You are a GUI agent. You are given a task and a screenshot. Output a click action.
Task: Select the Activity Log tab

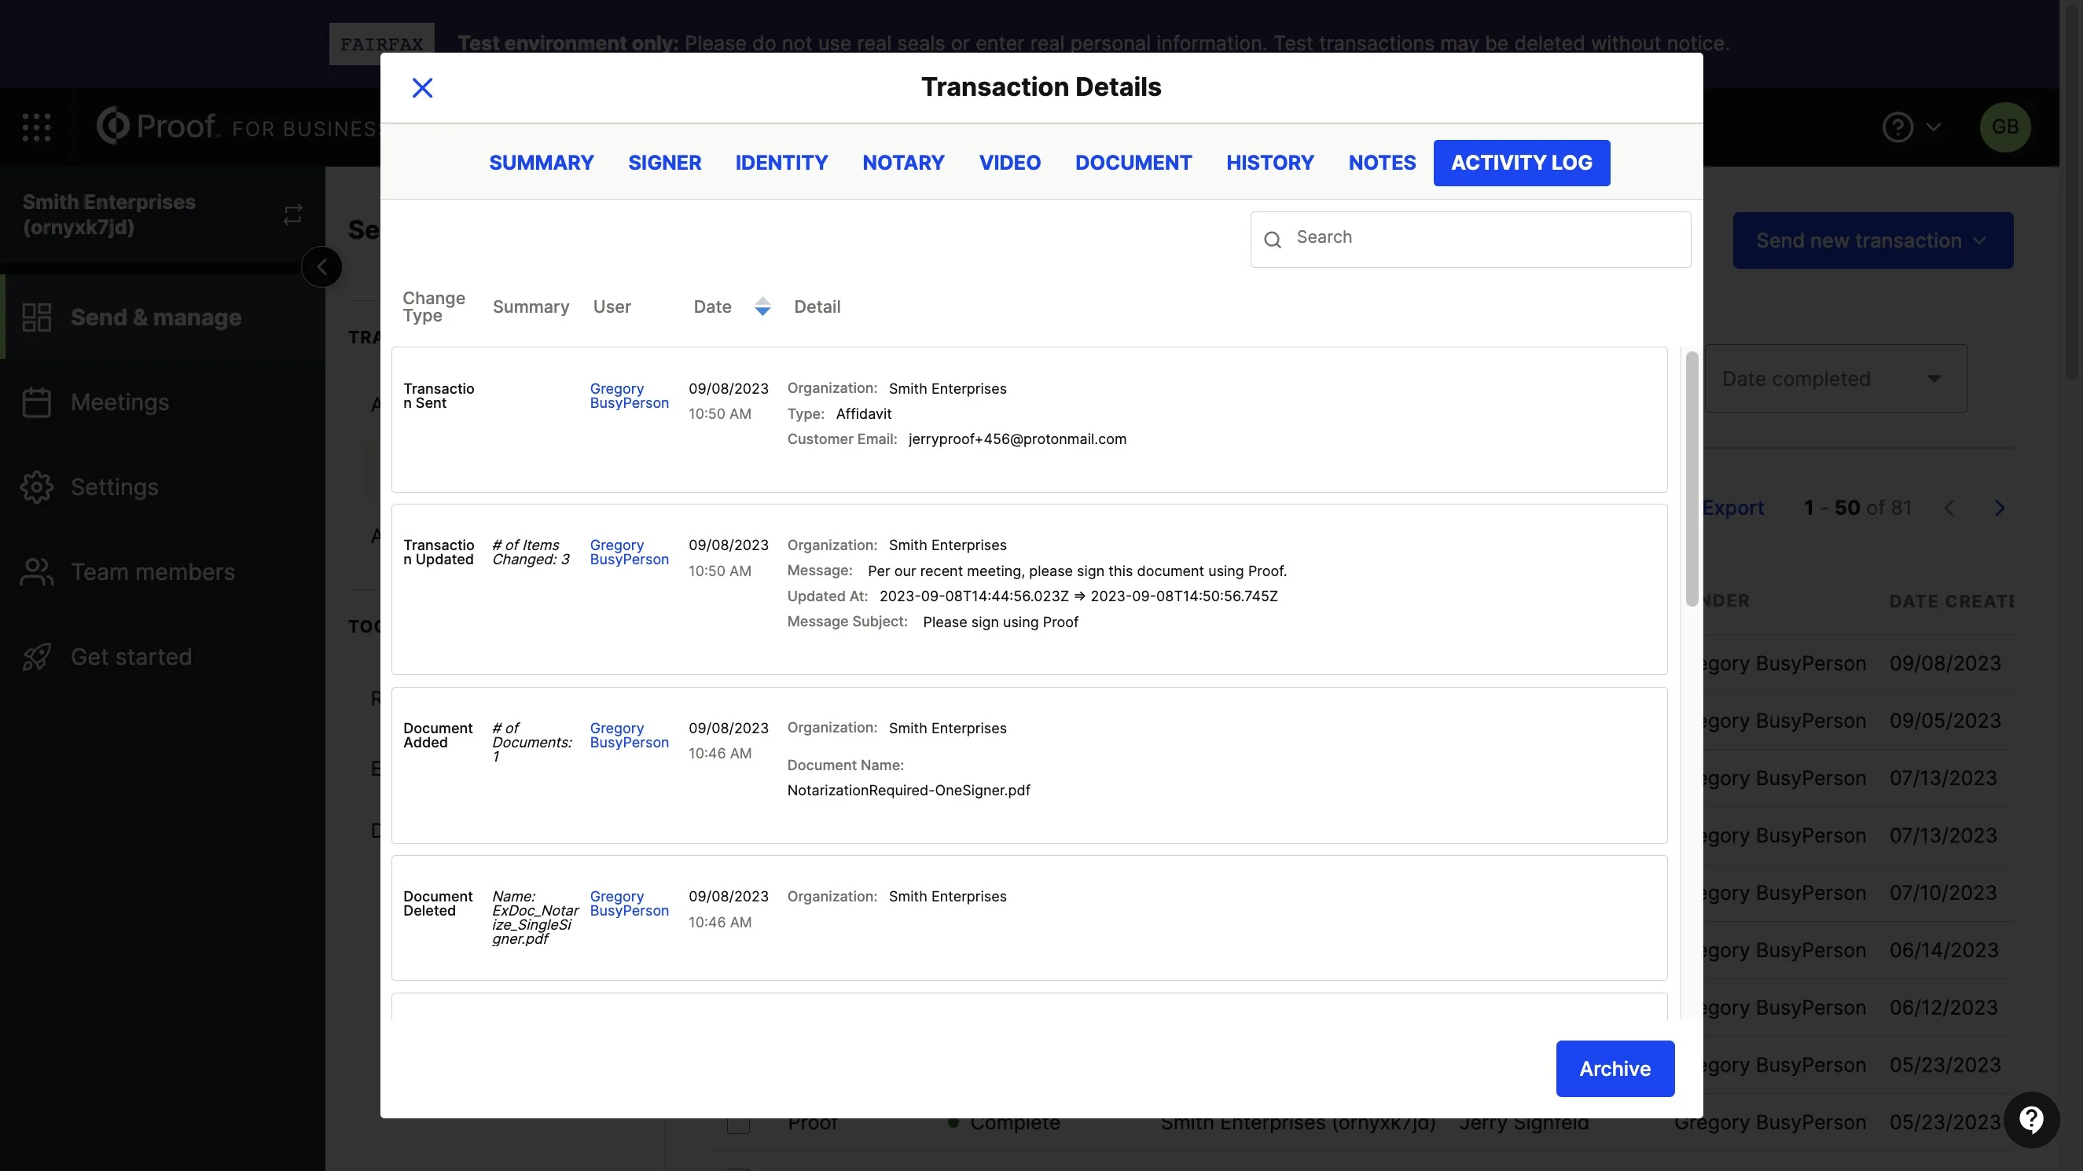point(1521,163)
